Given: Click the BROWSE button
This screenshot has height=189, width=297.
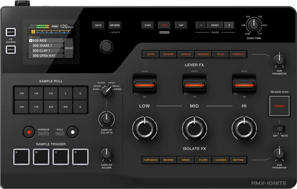Looking at the screenshot, I should point(115,25).
